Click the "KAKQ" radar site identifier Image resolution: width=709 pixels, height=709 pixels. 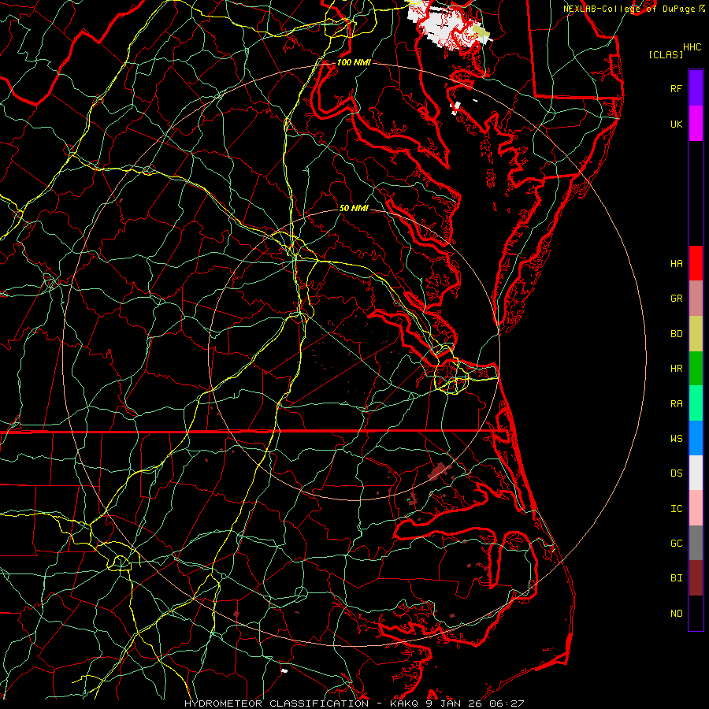pos(403,703)
